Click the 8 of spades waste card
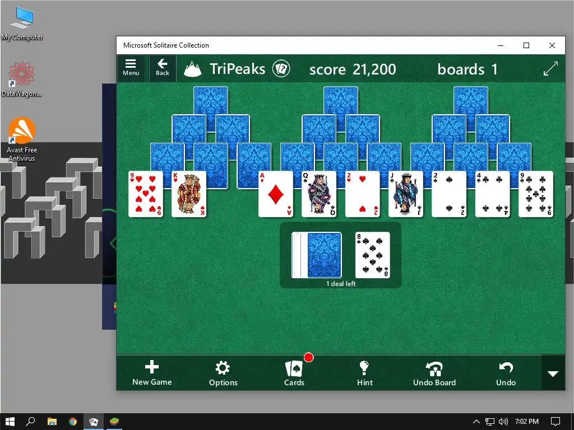The height and width of the screenshot is (430, 574). pos(372,255)
